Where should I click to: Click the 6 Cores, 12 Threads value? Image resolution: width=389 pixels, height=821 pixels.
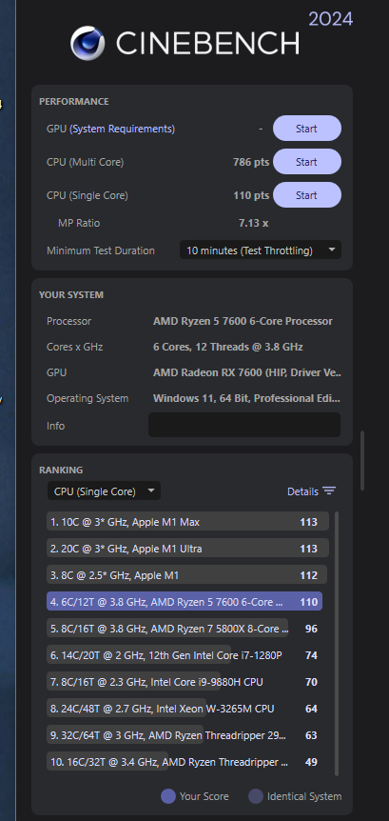(x=228, y=347)
